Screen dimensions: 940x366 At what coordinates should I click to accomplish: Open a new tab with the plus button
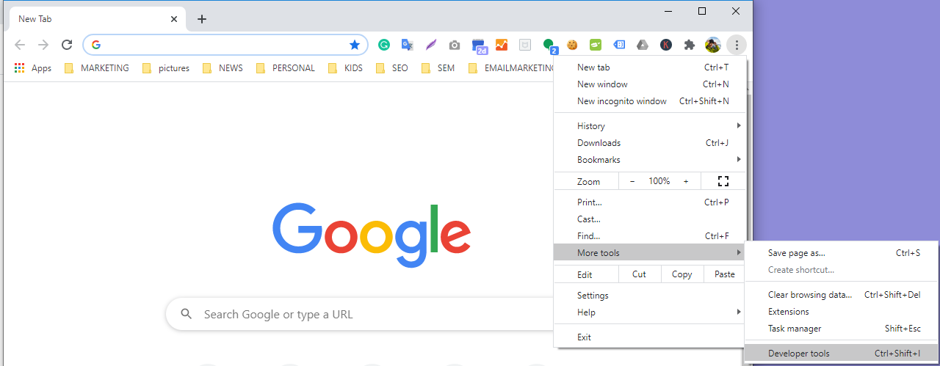(x=202, y=19)
